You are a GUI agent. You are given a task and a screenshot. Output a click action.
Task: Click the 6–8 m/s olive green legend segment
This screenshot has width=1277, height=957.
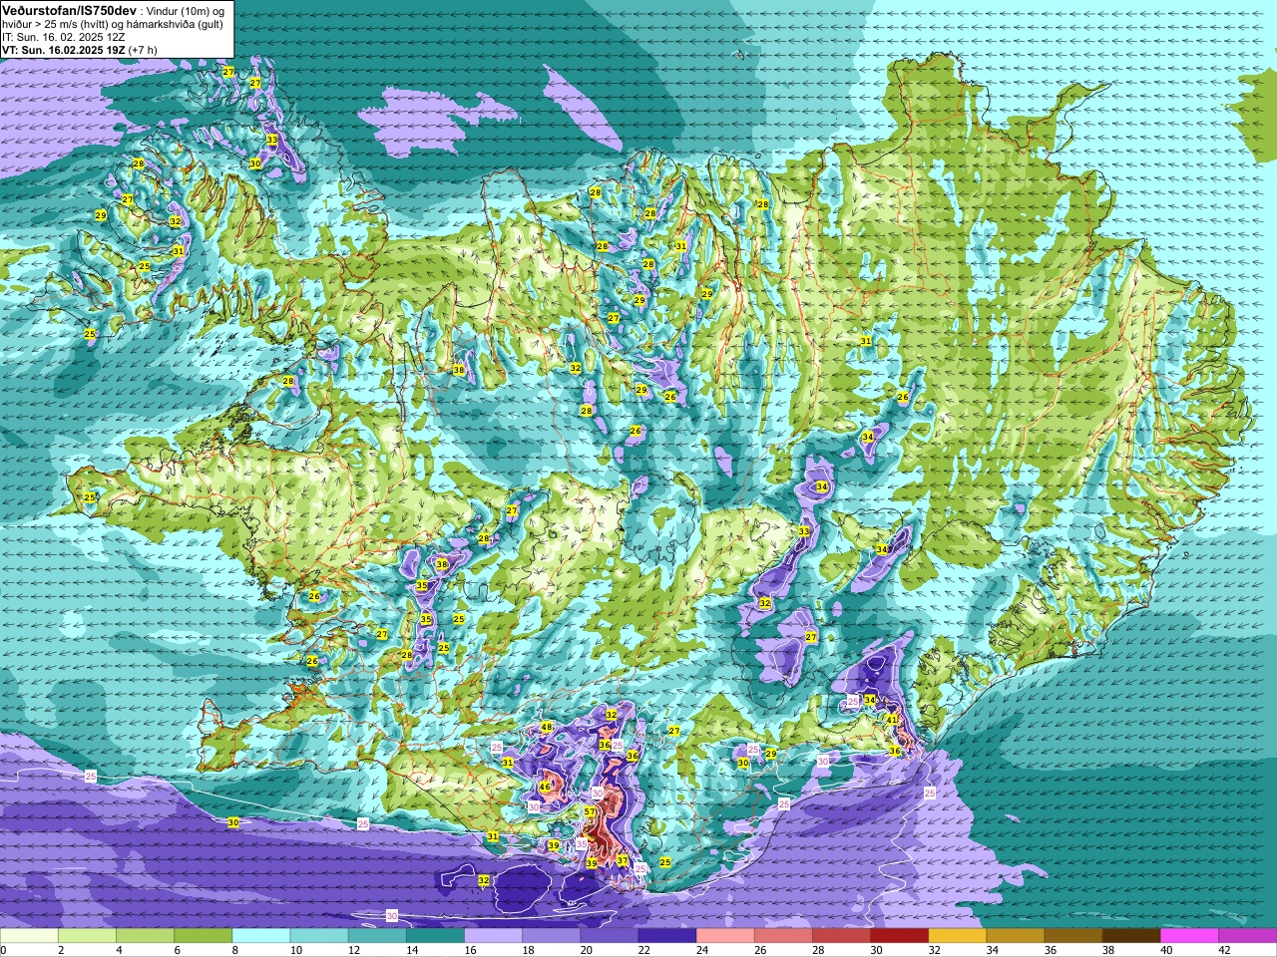click(x=204, y=936)
